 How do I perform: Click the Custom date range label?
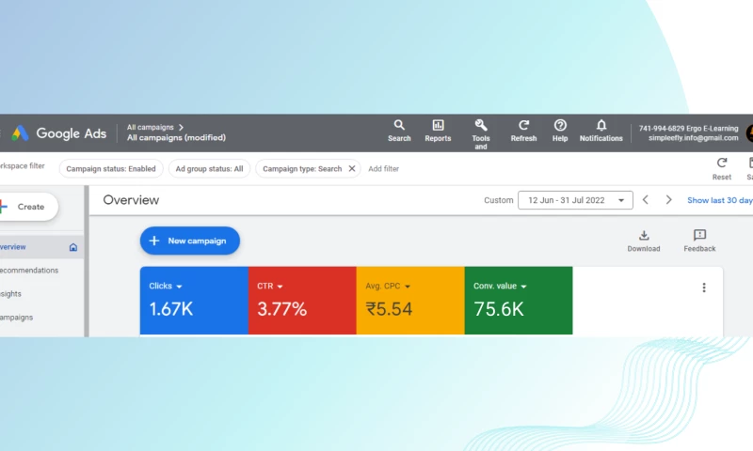pos(499,200)
